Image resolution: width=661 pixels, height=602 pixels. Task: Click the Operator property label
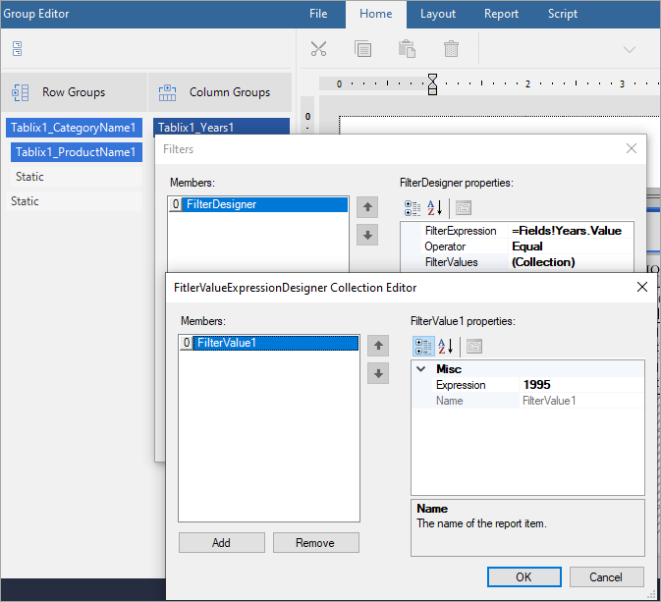[445, 246]
